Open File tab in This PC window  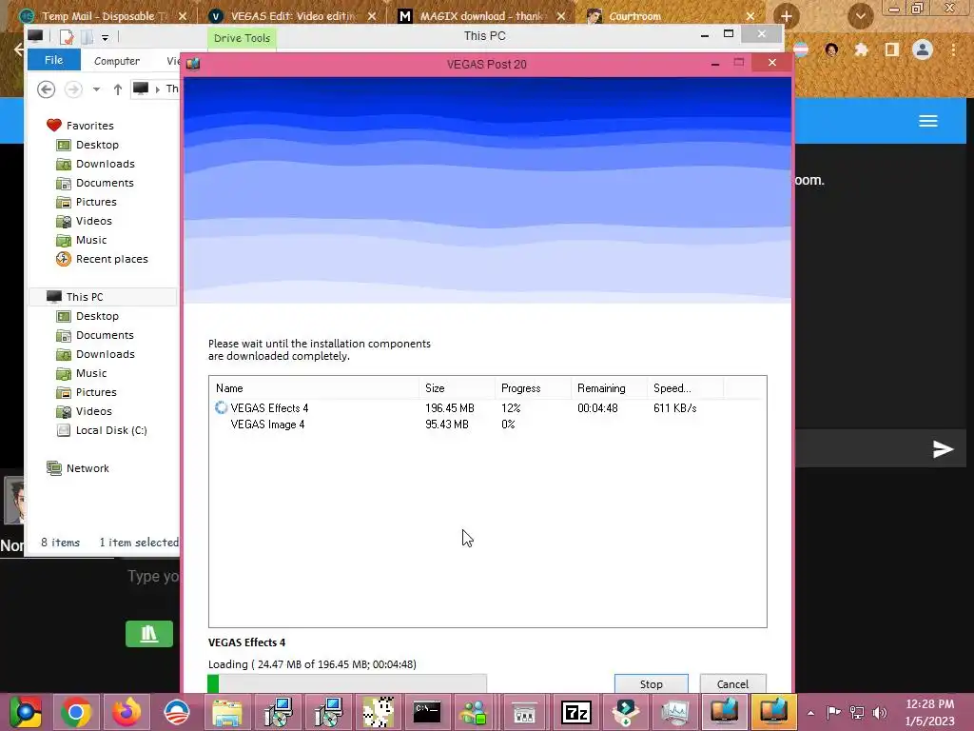tap(53, 60)
